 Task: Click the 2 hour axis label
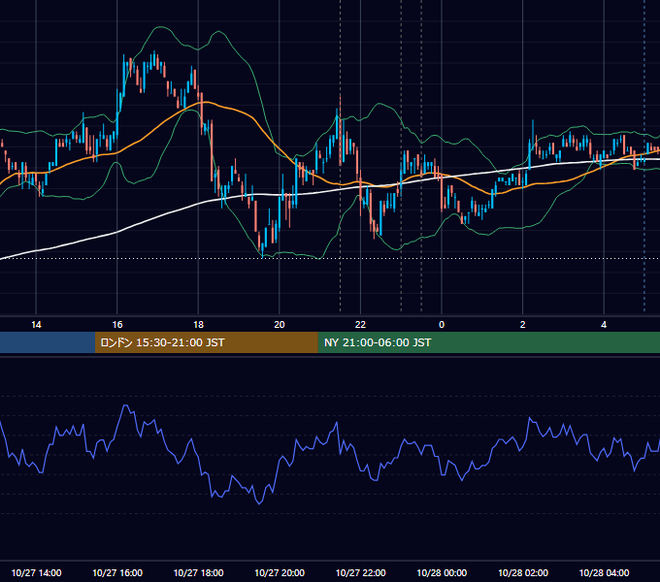click(523, 325)
